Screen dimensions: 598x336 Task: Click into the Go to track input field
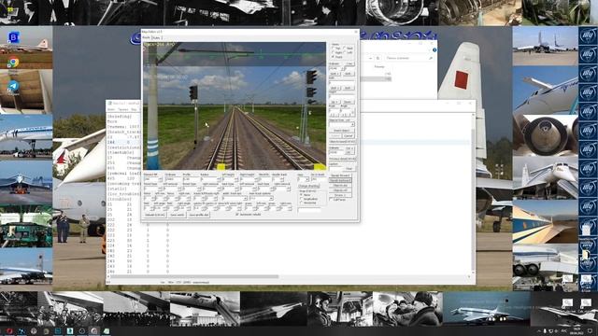pyautogui.click(x=319, y=179)
